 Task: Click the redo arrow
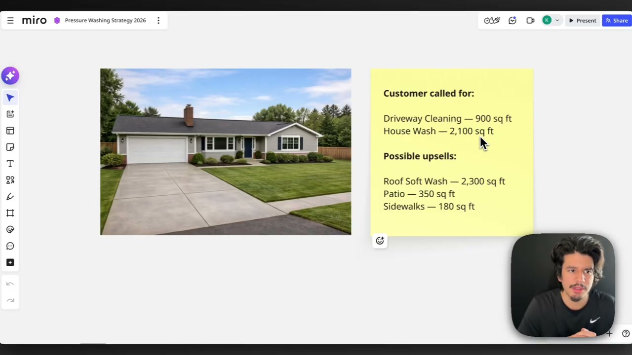point(10,300)
